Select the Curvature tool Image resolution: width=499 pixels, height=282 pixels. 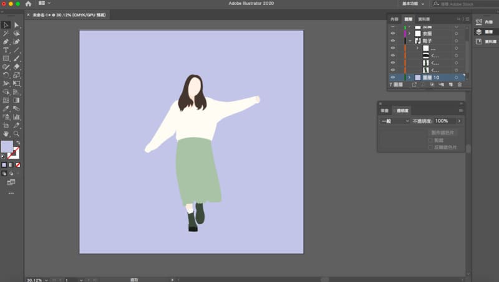(17, 42)
